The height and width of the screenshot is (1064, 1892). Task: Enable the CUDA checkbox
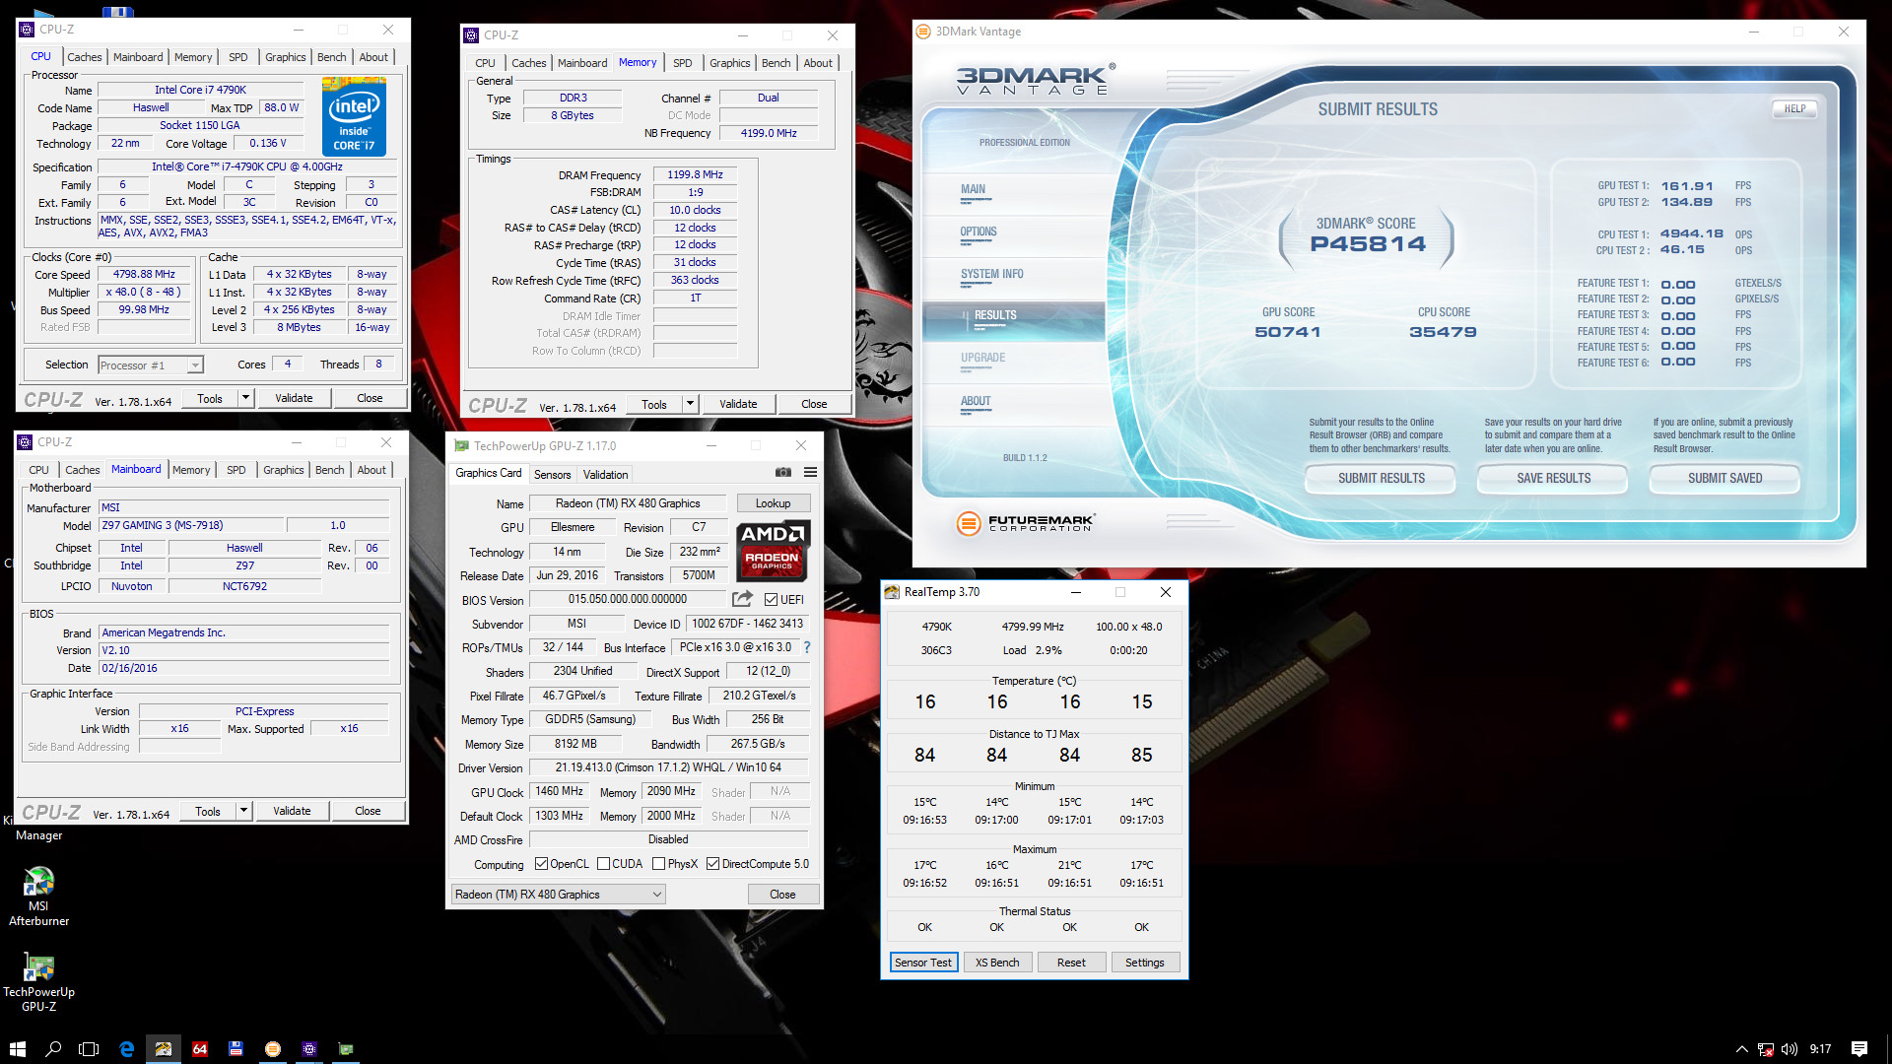tap(603, 864)
